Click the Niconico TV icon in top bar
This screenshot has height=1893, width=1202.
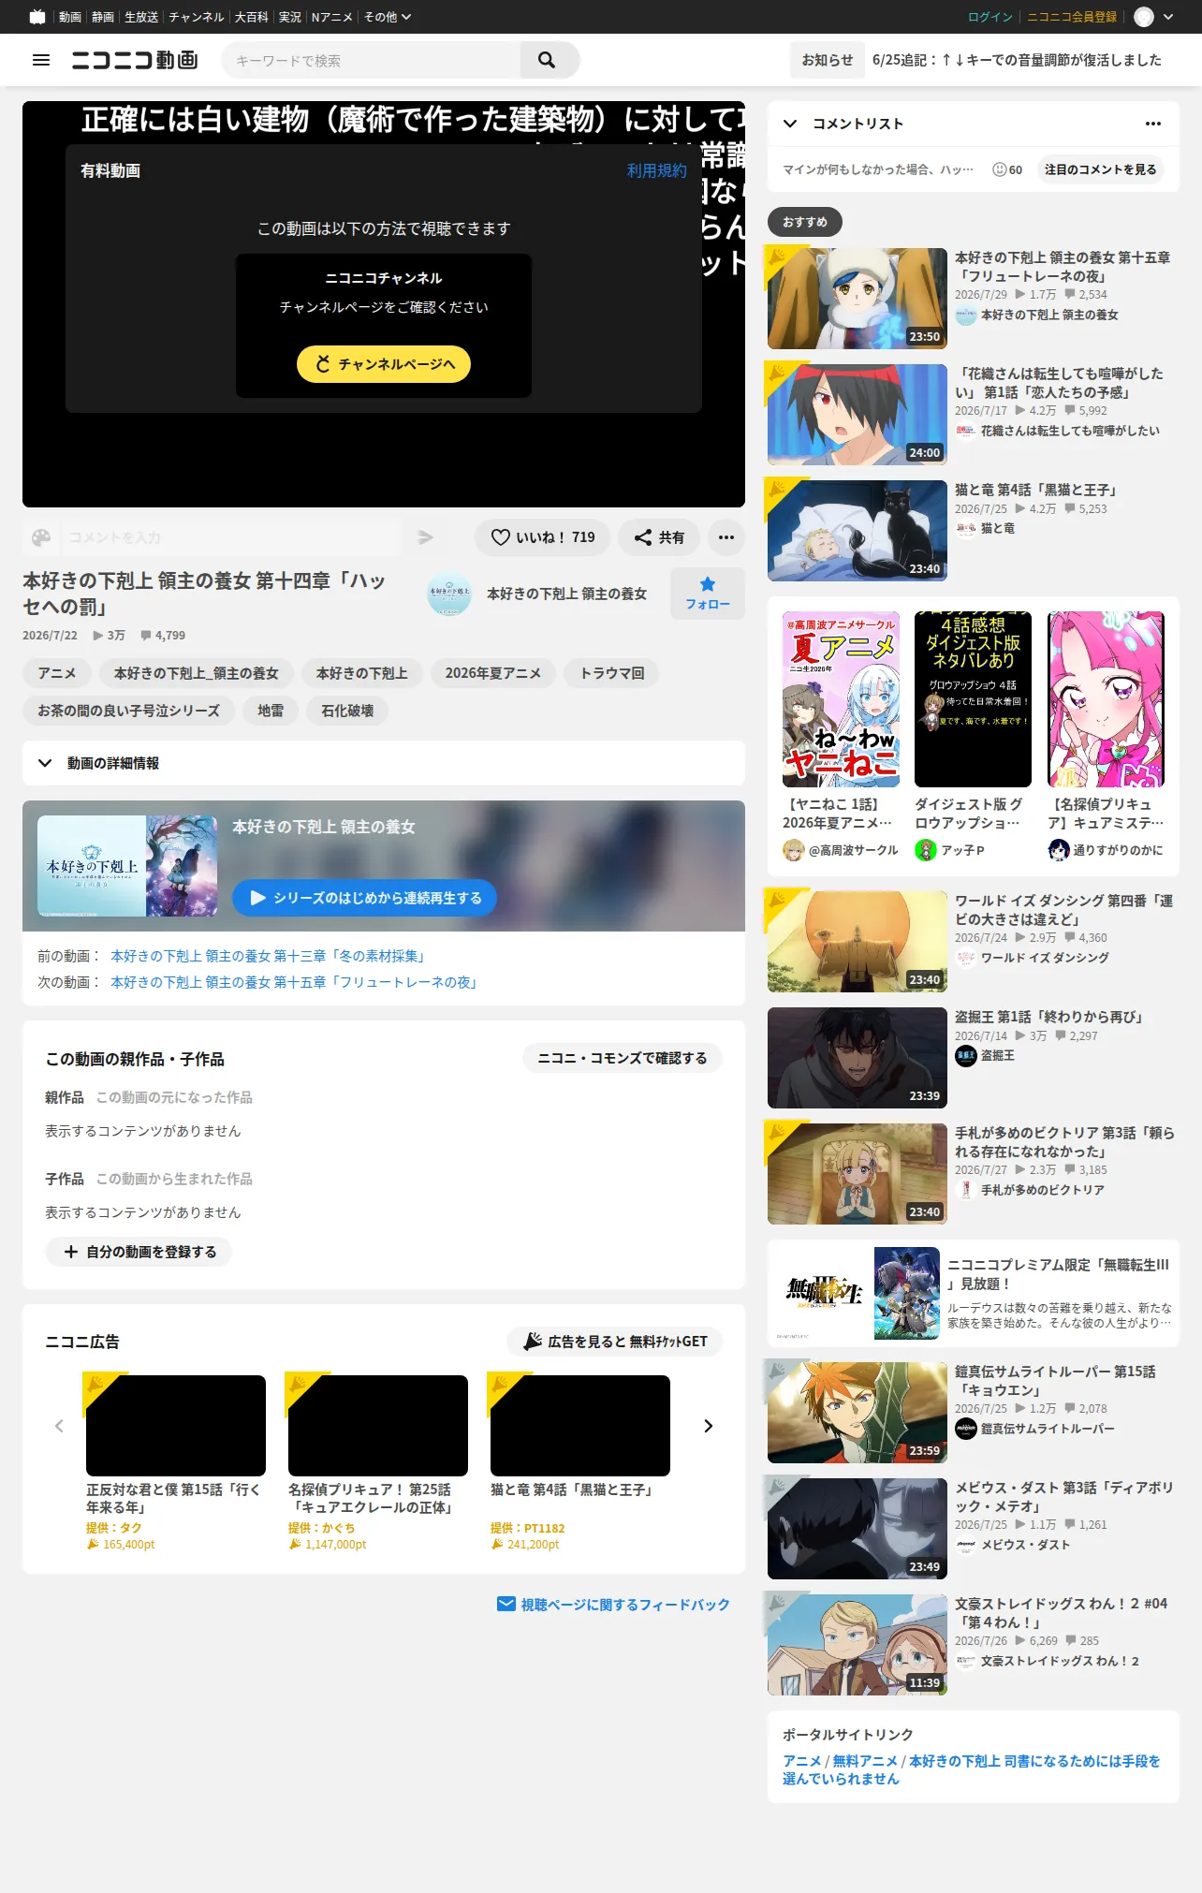pos(37,17)
